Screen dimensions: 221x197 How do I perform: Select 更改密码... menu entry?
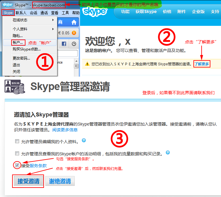30,58
